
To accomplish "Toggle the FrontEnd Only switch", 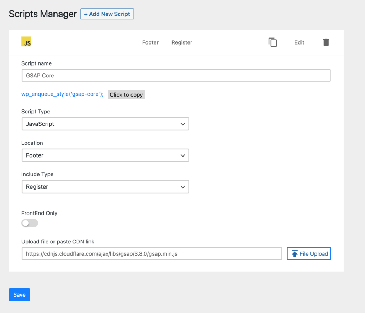I will 30,223.
